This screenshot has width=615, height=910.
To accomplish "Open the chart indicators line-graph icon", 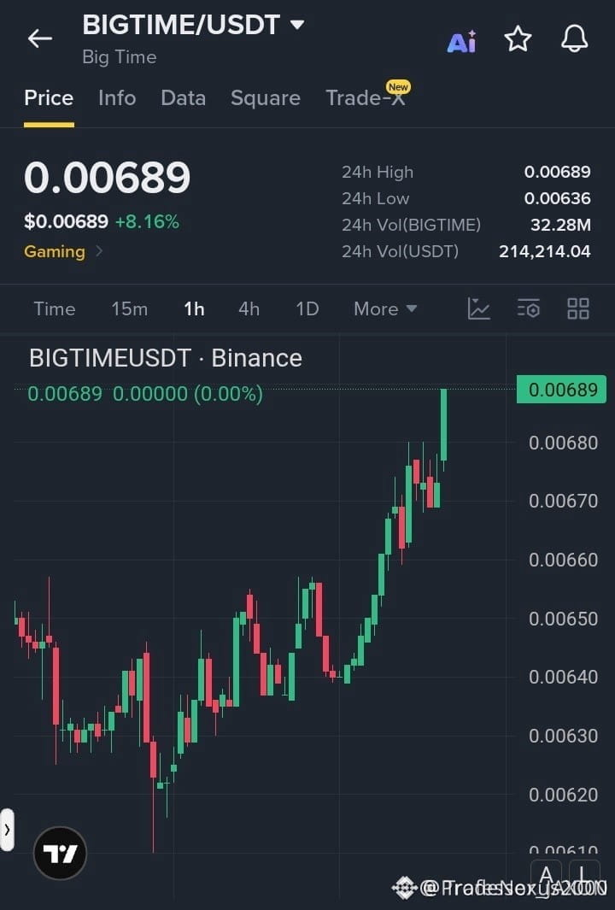I will click(478, 308).
